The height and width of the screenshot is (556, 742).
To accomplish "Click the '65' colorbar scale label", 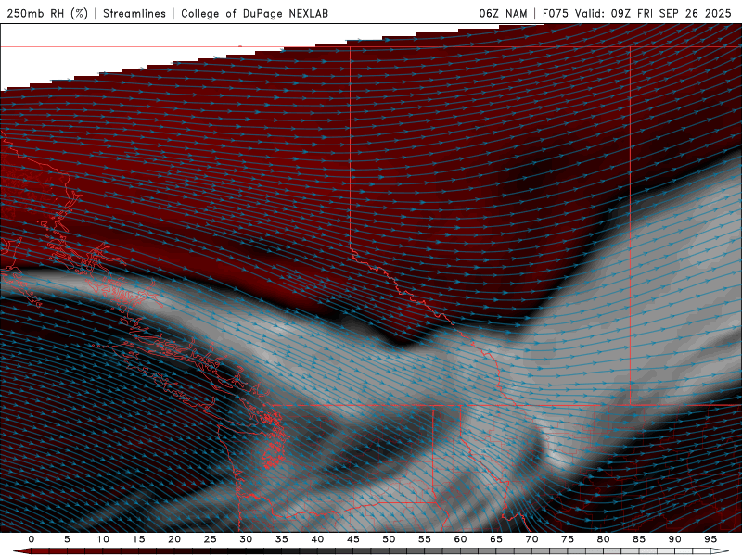I will [x=496, y=539].
